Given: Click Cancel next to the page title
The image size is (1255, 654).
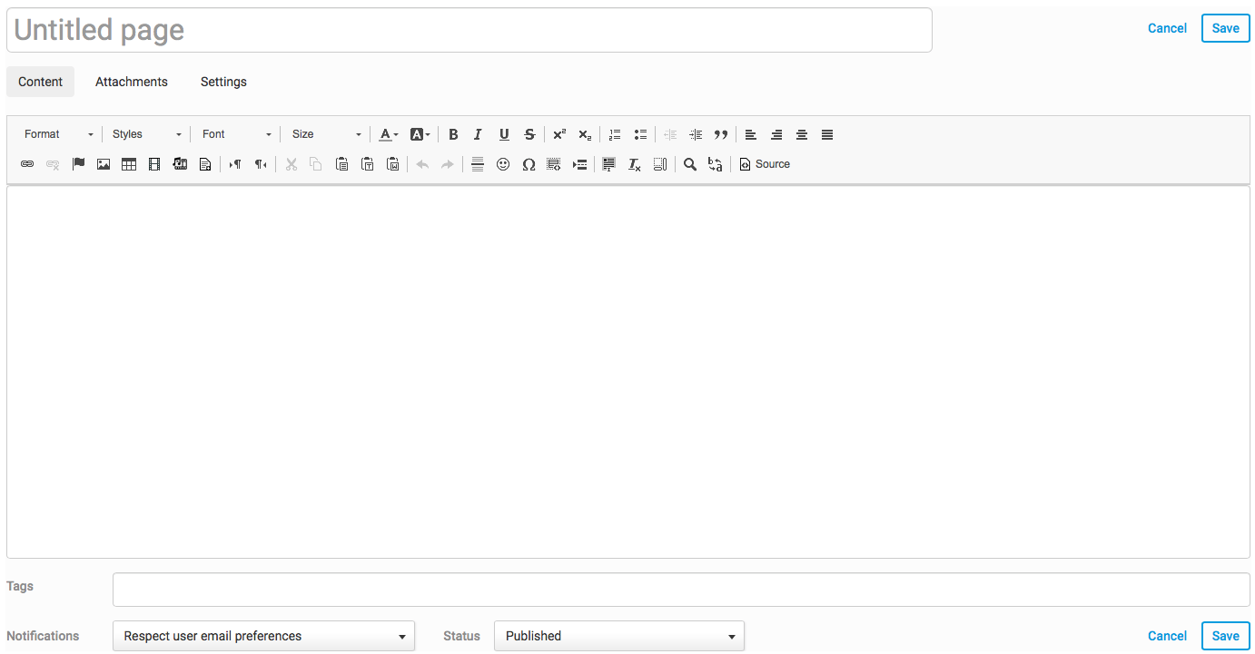Looking at the screenshot, I should pos(1167,28).
